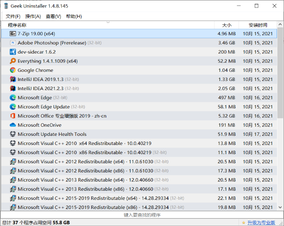284x226 pixels.
Task: Click the Adobe Photoshop (Prerelease) icon
Action: (13, 43)
